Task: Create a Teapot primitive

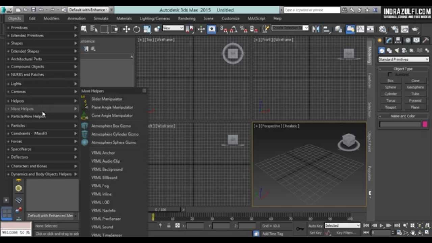Action: coord(390,107)
